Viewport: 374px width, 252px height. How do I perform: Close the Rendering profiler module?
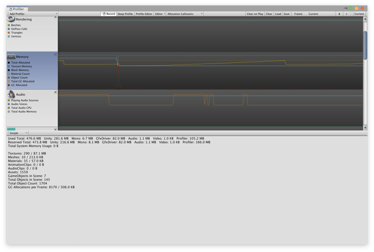click(55, 17)
